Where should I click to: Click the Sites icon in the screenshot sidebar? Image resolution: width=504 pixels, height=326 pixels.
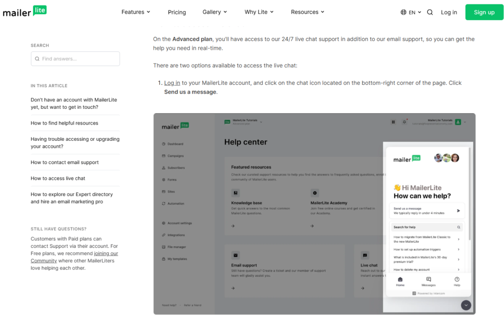(x=163, y=192)
